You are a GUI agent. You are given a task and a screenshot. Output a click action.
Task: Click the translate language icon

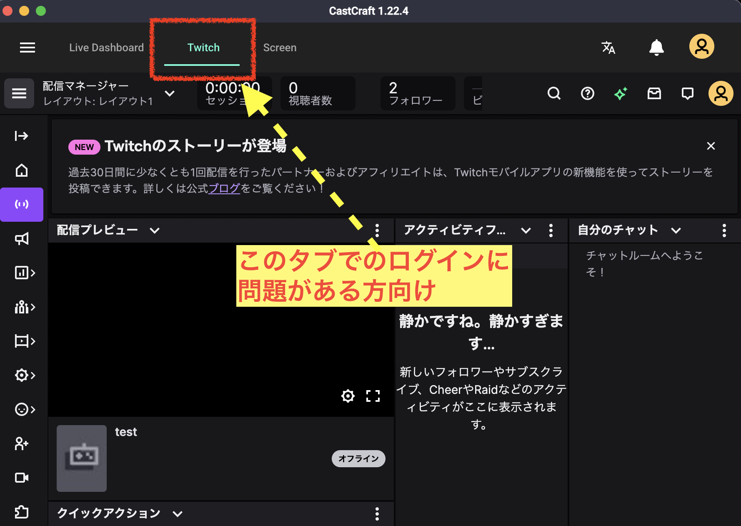tap(608, 48)
